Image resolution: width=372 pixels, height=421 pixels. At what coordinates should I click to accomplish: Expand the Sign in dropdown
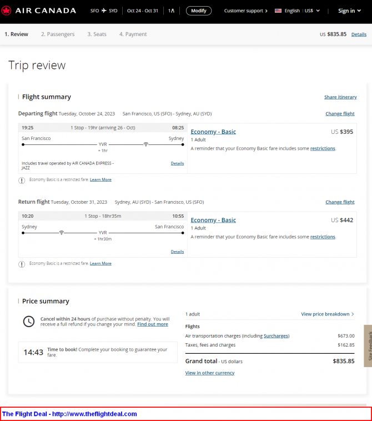pyautogui.click(x=349, y=11)
